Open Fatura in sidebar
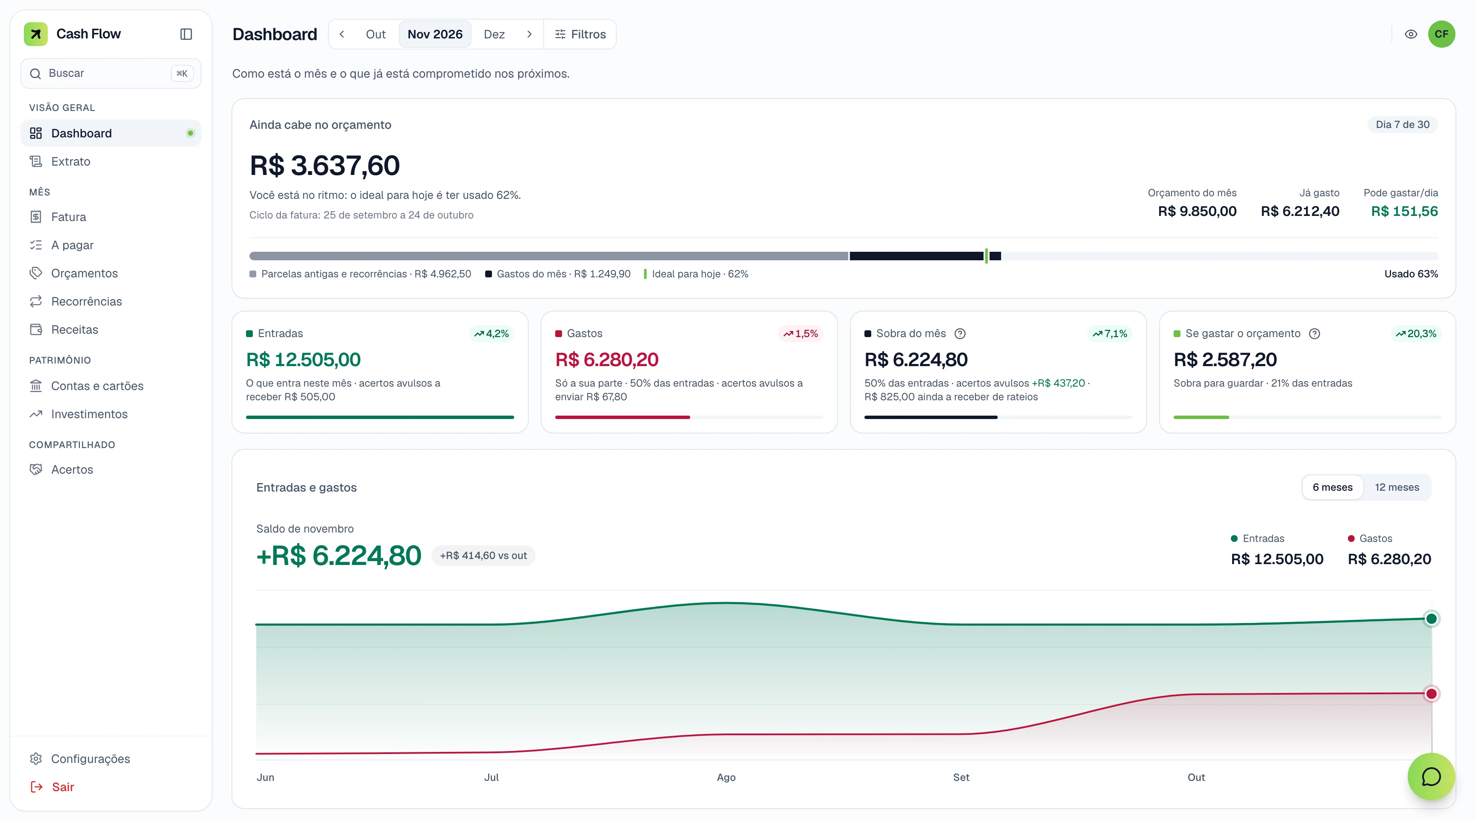The image size is (1476, 821). tap(111, 217)
